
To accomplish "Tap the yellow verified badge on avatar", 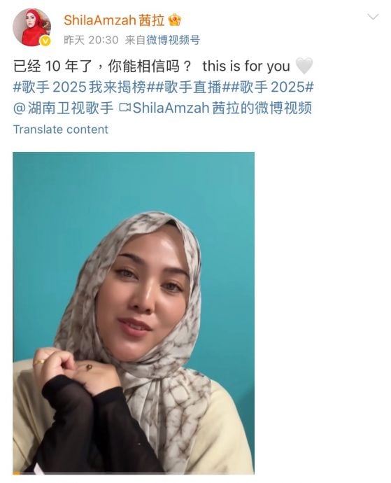I will pos(45,41).
